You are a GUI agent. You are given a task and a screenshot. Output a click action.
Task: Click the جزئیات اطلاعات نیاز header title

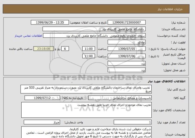click(x=170, y=9)
